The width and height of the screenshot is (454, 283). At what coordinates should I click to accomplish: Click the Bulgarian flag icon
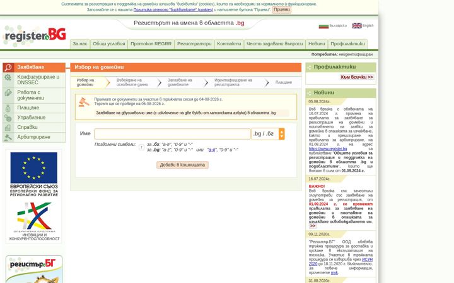pos(323,26)
